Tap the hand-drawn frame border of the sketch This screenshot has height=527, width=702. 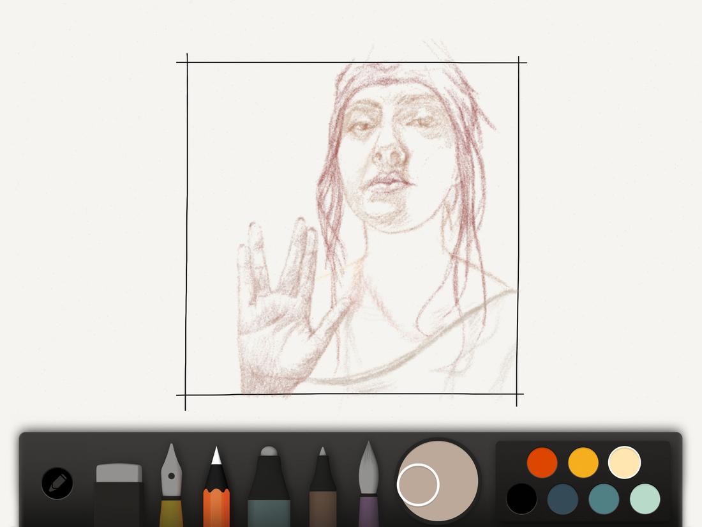(188, 224)
